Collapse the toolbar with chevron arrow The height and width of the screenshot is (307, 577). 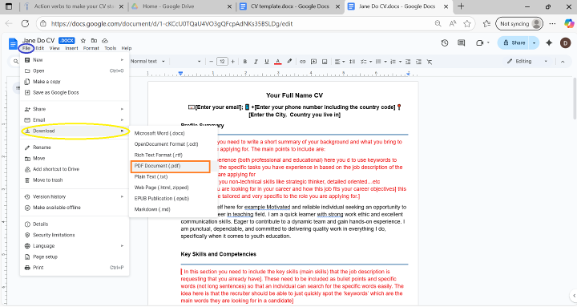(563, 62)
